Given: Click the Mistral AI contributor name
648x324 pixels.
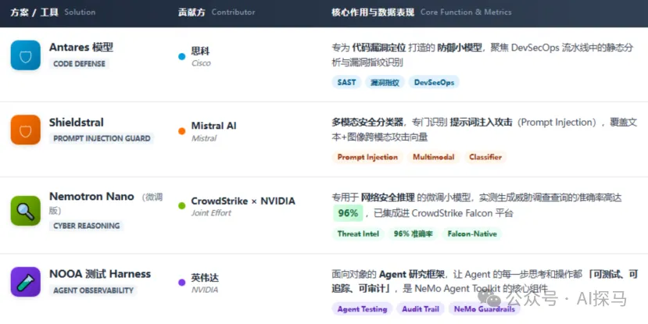Looking at the screenshot, I should [x=213, y=126].
